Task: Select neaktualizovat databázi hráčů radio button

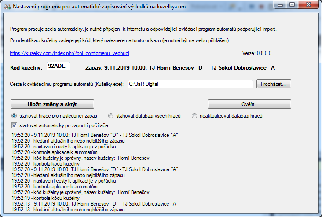Action: click(x=194, y=116)
